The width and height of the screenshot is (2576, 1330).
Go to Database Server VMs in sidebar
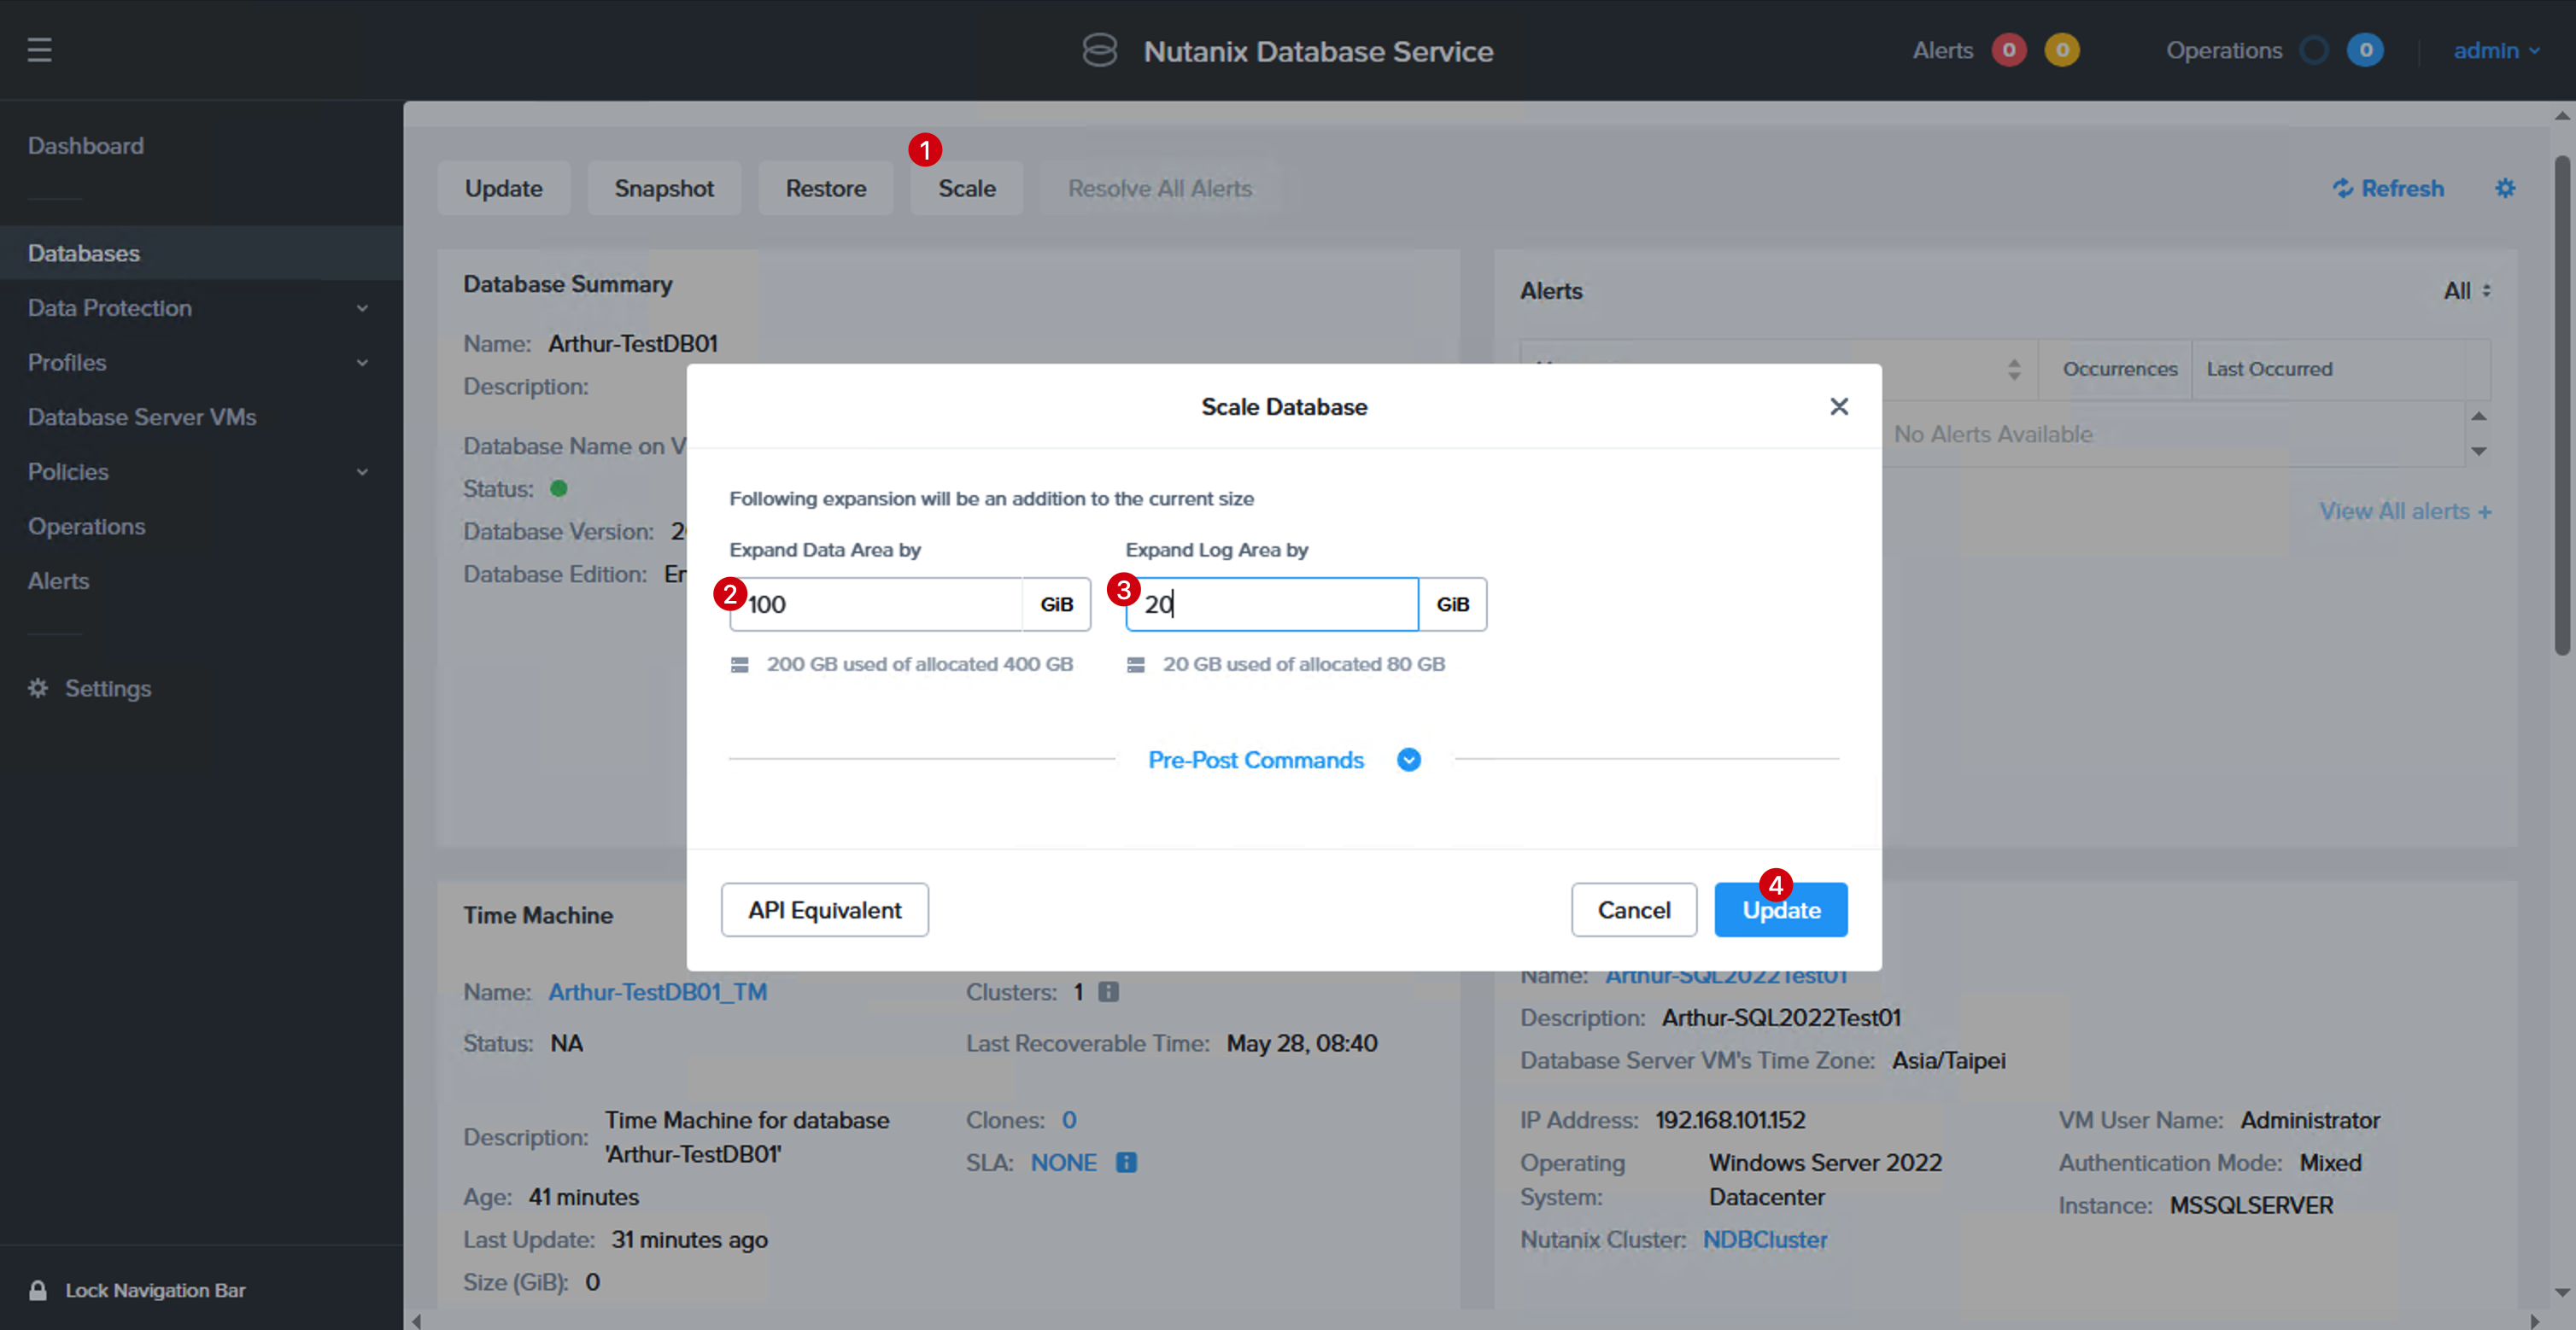tap(142, 417)
